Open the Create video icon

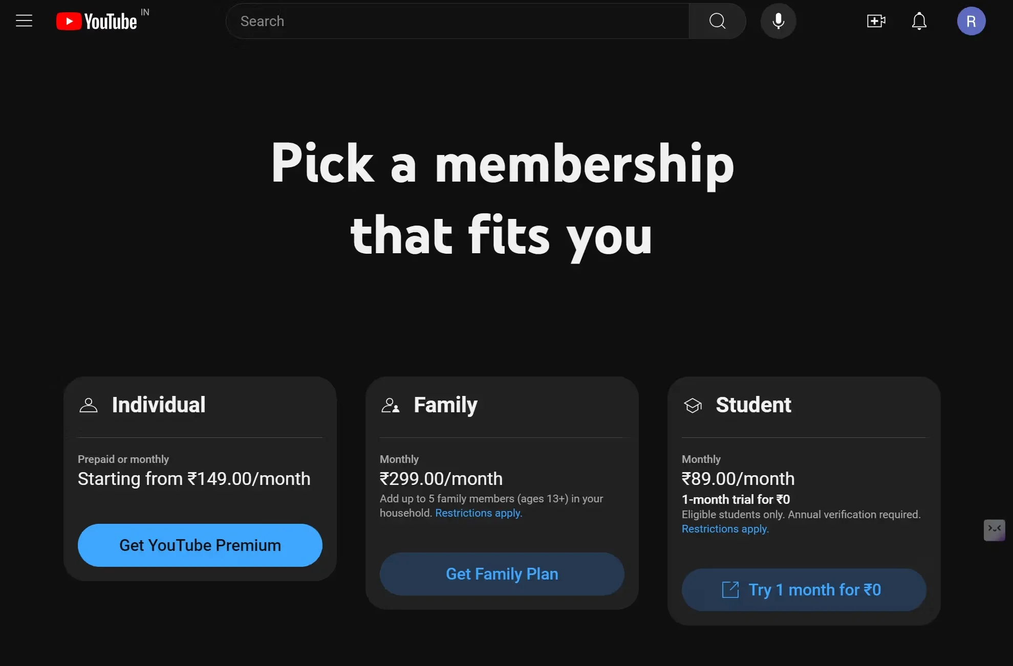tap(876, 21)
